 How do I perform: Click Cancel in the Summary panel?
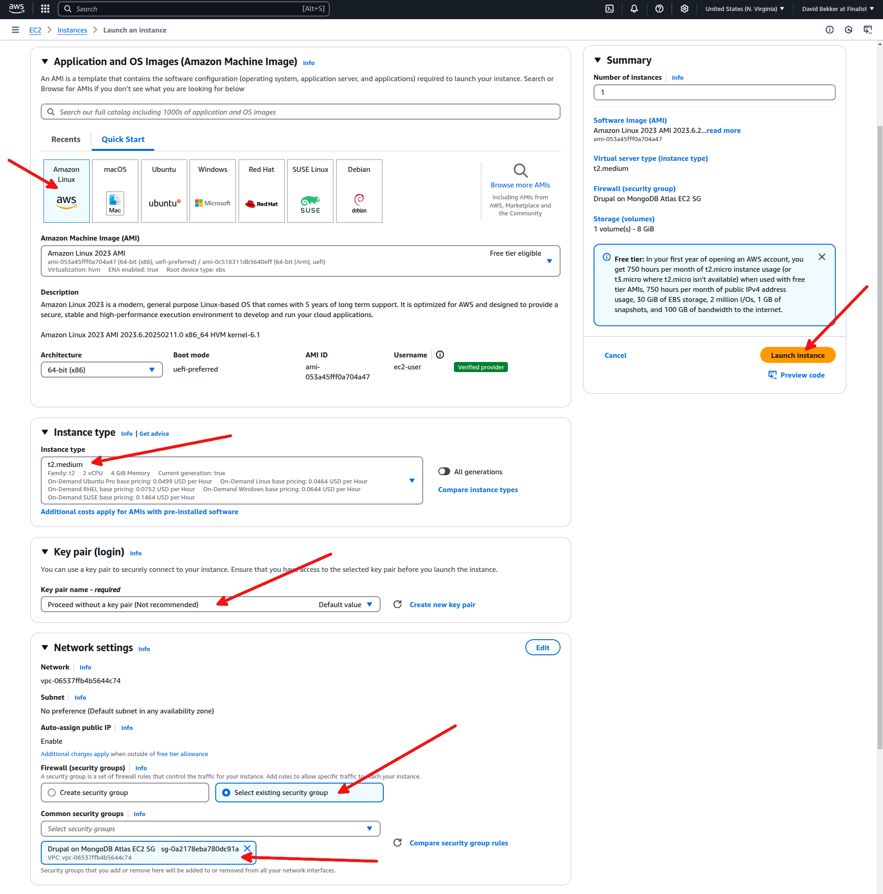point(615,356)
